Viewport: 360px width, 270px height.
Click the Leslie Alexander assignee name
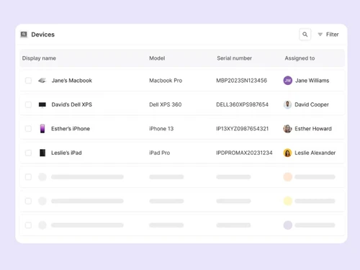point(315,153)
